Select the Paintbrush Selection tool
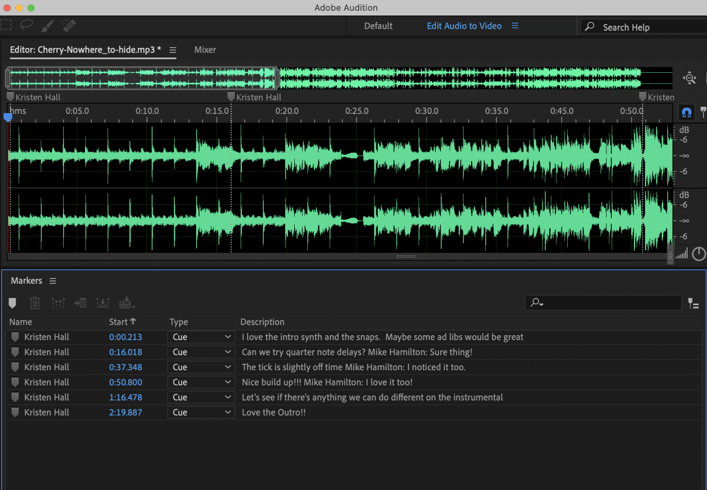 (47, 25)
